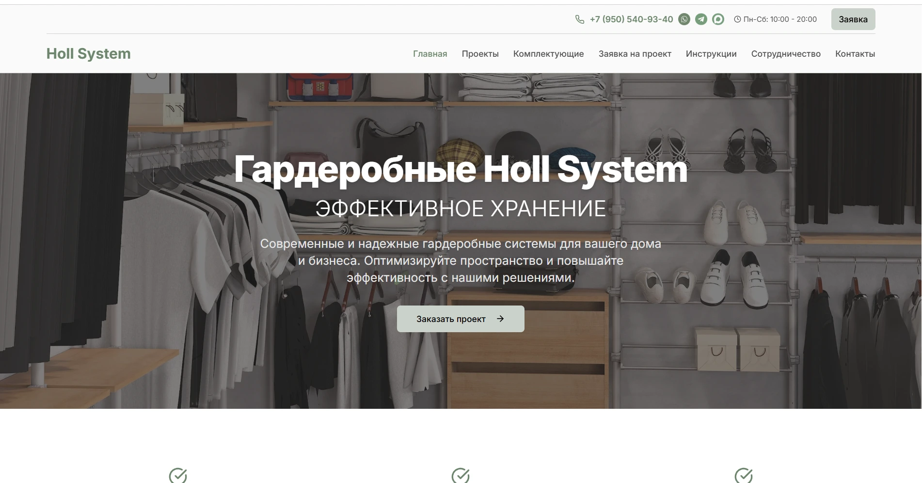Open Заявка на проект menu item

point(635,54)
